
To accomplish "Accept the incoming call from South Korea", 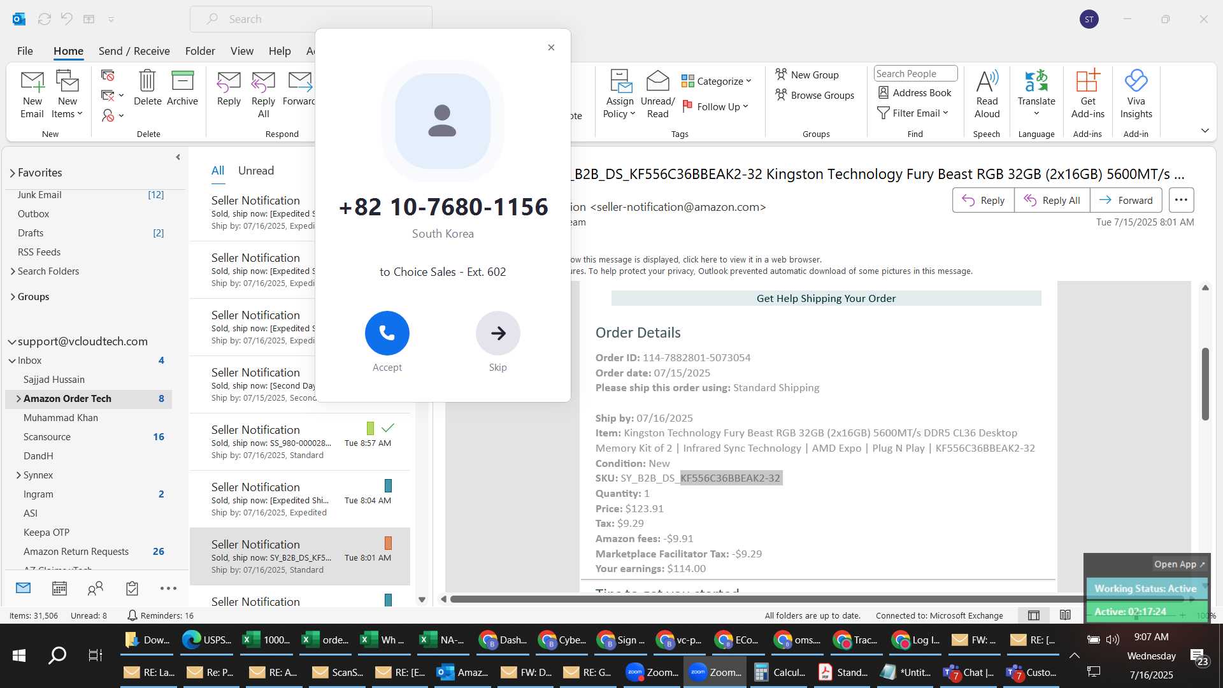I will 387,333.
